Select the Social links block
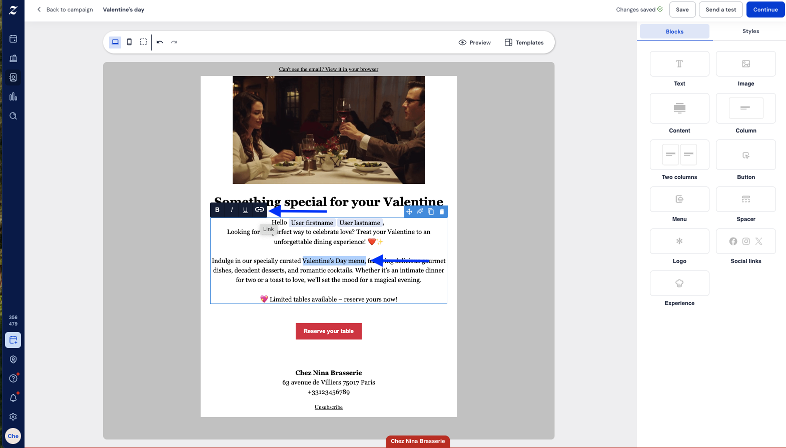Image resolution: width=786 pixels, height=448 pixels. [x=745, y=241]
